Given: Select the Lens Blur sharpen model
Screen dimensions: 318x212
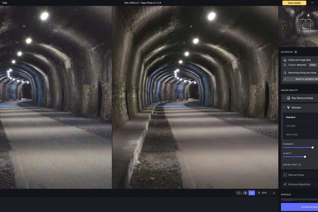Looking at the screenshot, I should pyautogui.click(x=300, y=126).
